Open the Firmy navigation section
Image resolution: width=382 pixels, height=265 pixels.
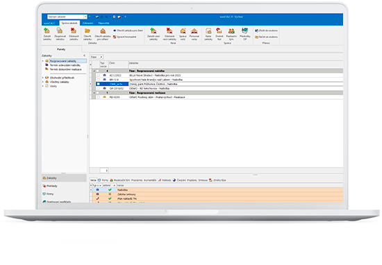point(64,194)
